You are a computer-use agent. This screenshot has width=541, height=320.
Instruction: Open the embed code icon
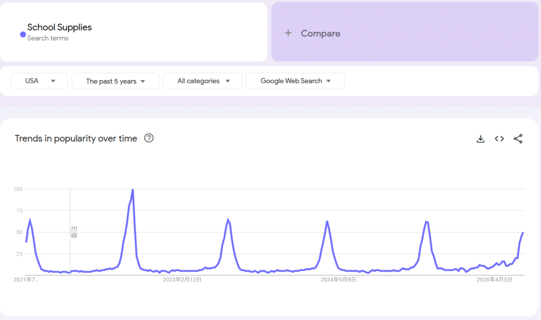[499, 139]
